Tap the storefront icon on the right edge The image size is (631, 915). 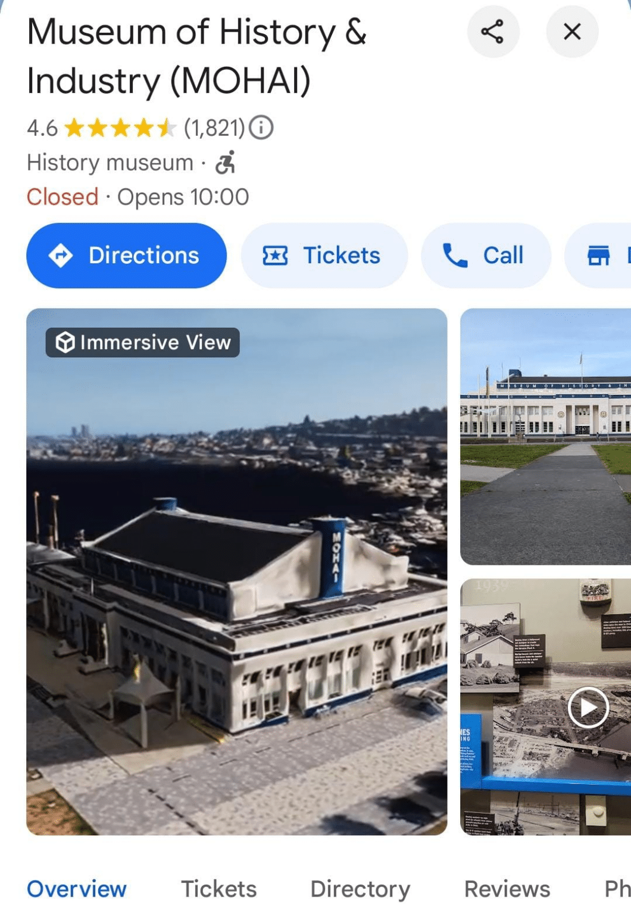click(599, 255)
